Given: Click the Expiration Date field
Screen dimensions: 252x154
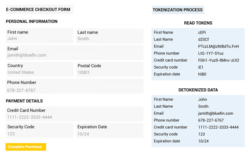Looking at the screenshot, I should [x=110, y=130].
